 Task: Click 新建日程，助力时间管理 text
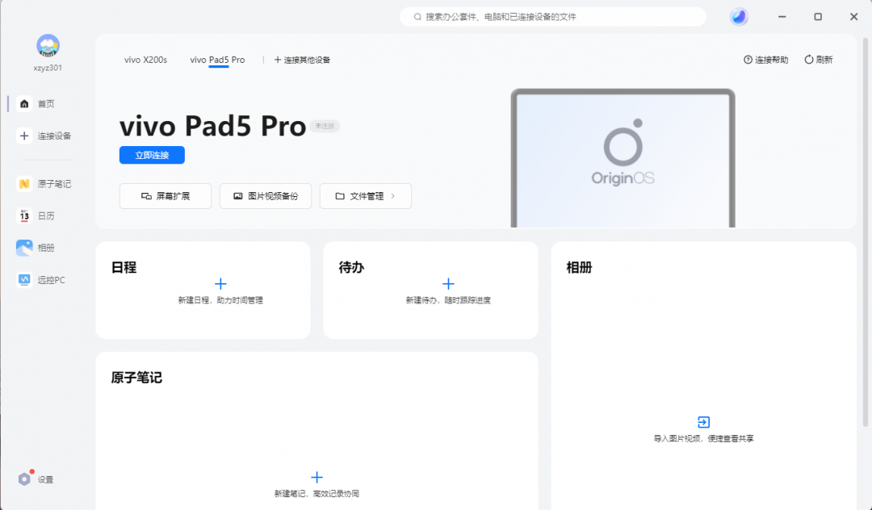click(x=220, y=300)
